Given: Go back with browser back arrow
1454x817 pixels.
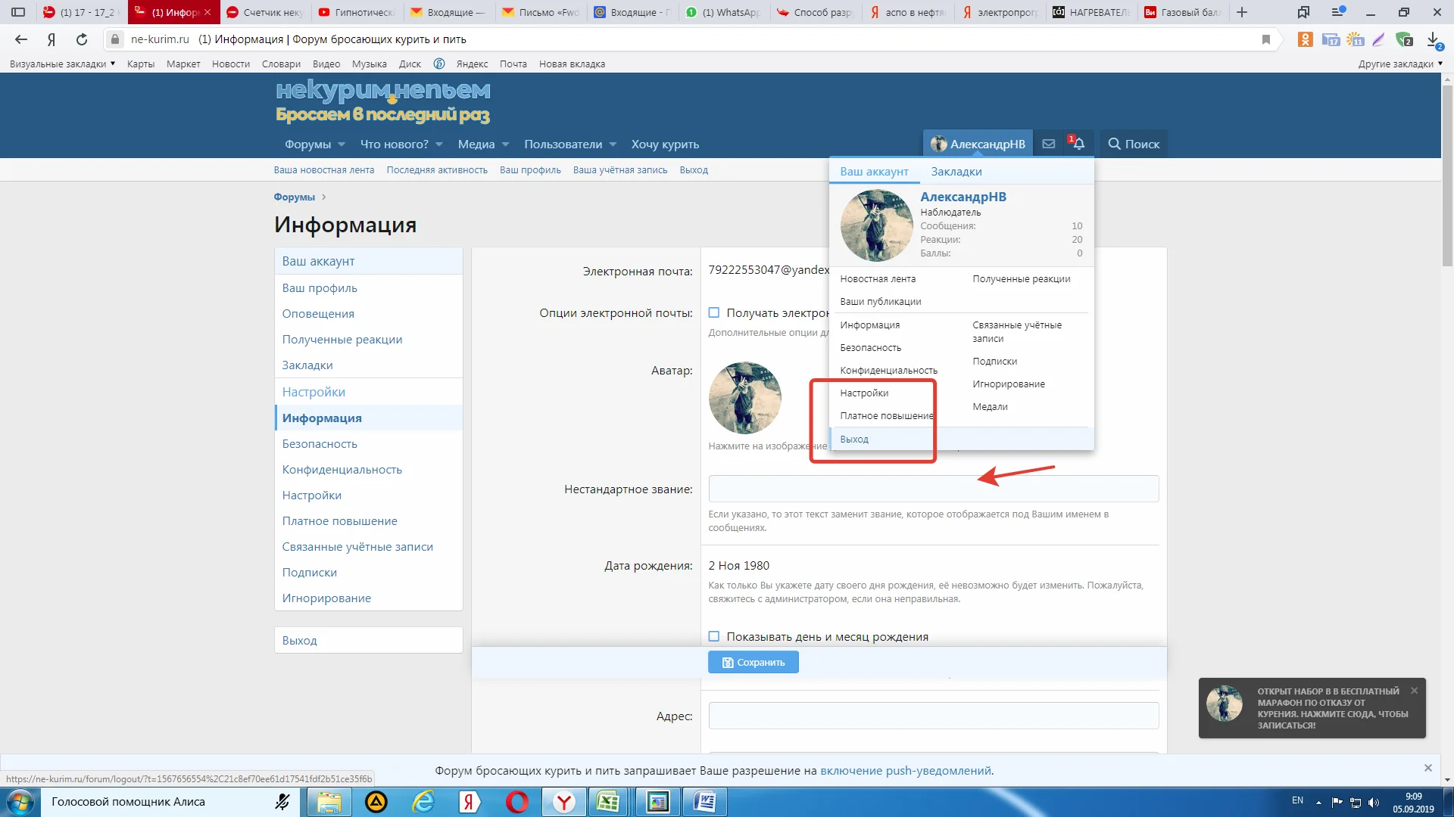Looking at the screenshot, I should [x=21, y=39].
